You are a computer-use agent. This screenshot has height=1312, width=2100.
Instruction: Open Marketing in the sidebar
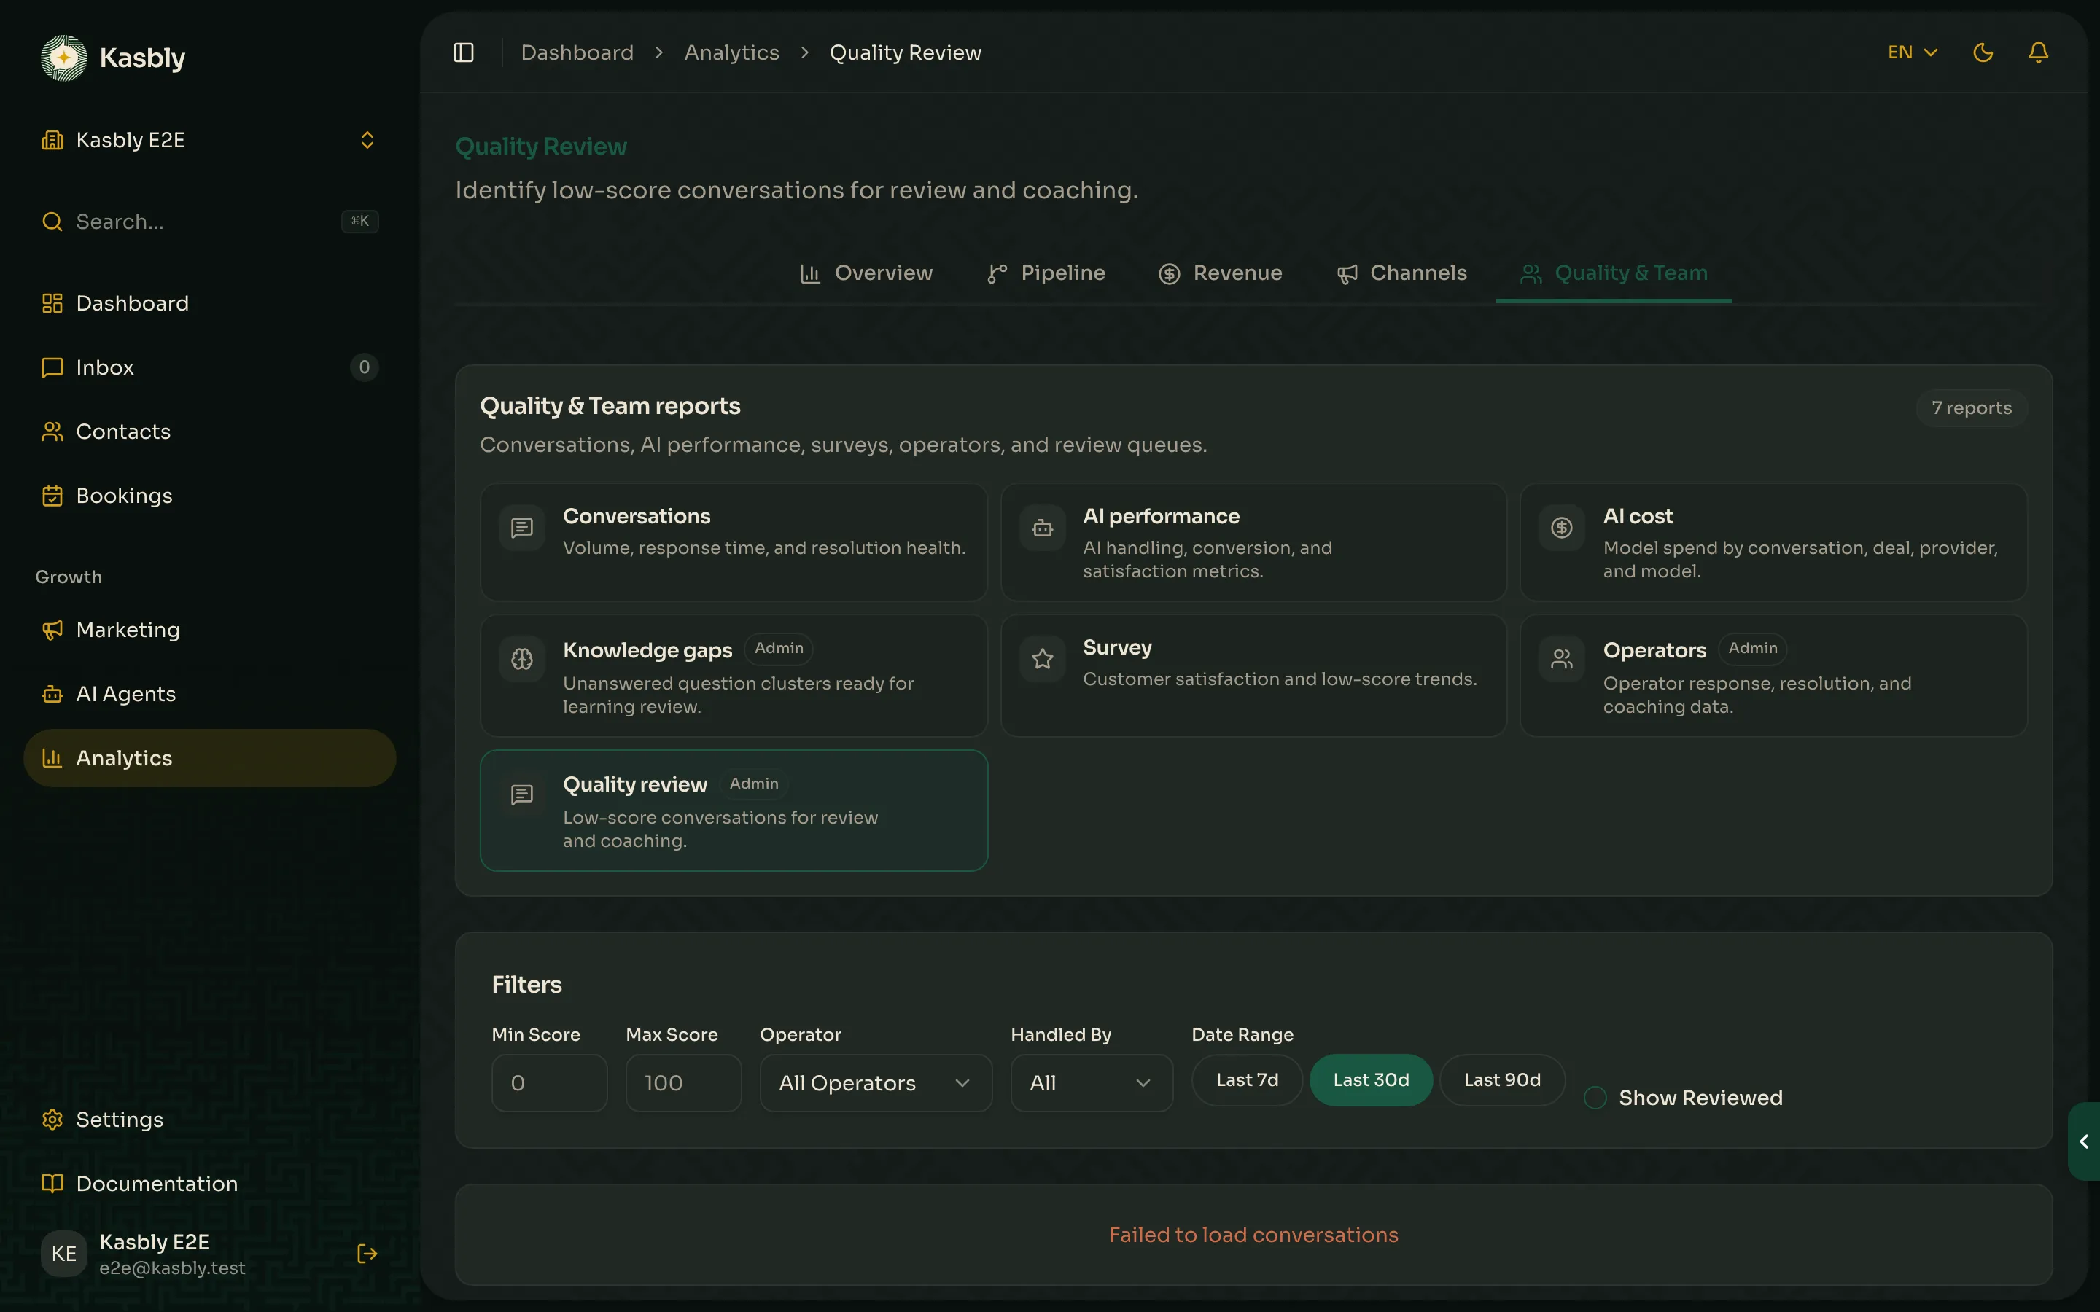210,630
